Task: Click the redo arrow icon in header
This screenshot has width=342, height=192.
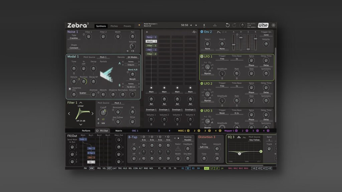Action: [x=234, y=25]
